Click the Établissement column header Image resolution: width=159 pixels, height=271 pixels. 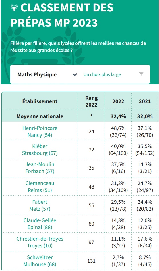(x=40, y=101)
